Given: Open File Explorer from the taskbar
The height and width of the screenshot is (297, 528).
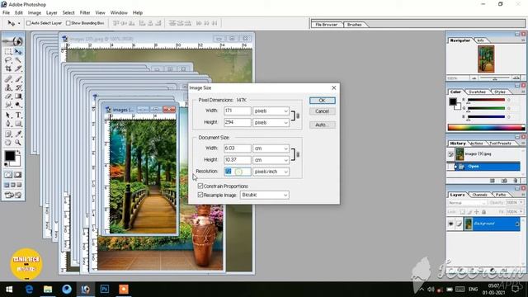Looking at the screenshot, I should point(48,290).
